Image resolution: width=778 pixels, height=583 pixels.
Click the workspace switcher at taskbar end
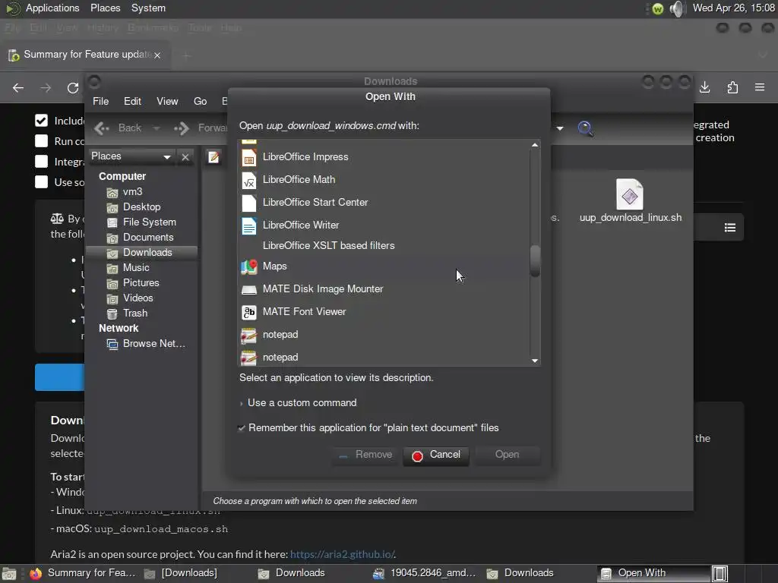coord(720,574)
